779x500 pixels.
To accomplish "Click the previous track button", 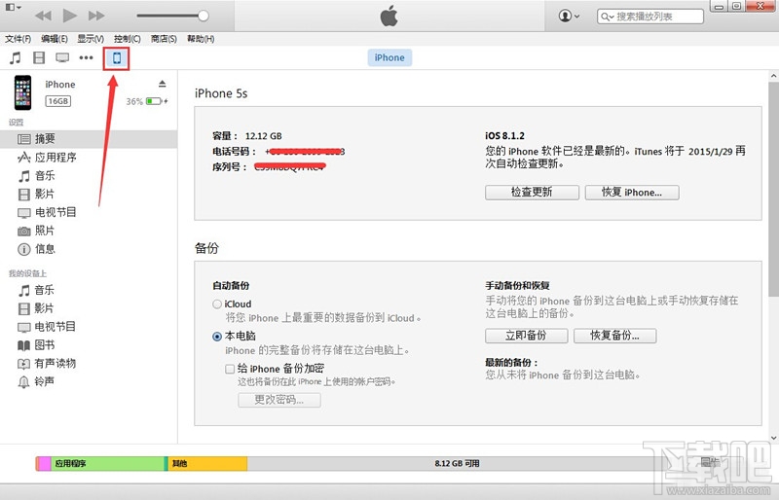I will (x=43, y=16).
